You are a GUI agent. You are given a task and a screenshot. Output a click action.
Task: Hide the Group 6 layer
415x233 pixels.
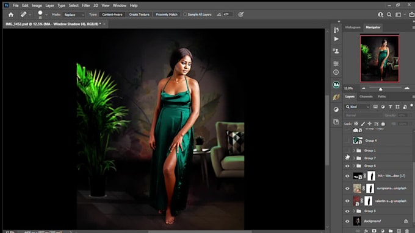[347, 166]
